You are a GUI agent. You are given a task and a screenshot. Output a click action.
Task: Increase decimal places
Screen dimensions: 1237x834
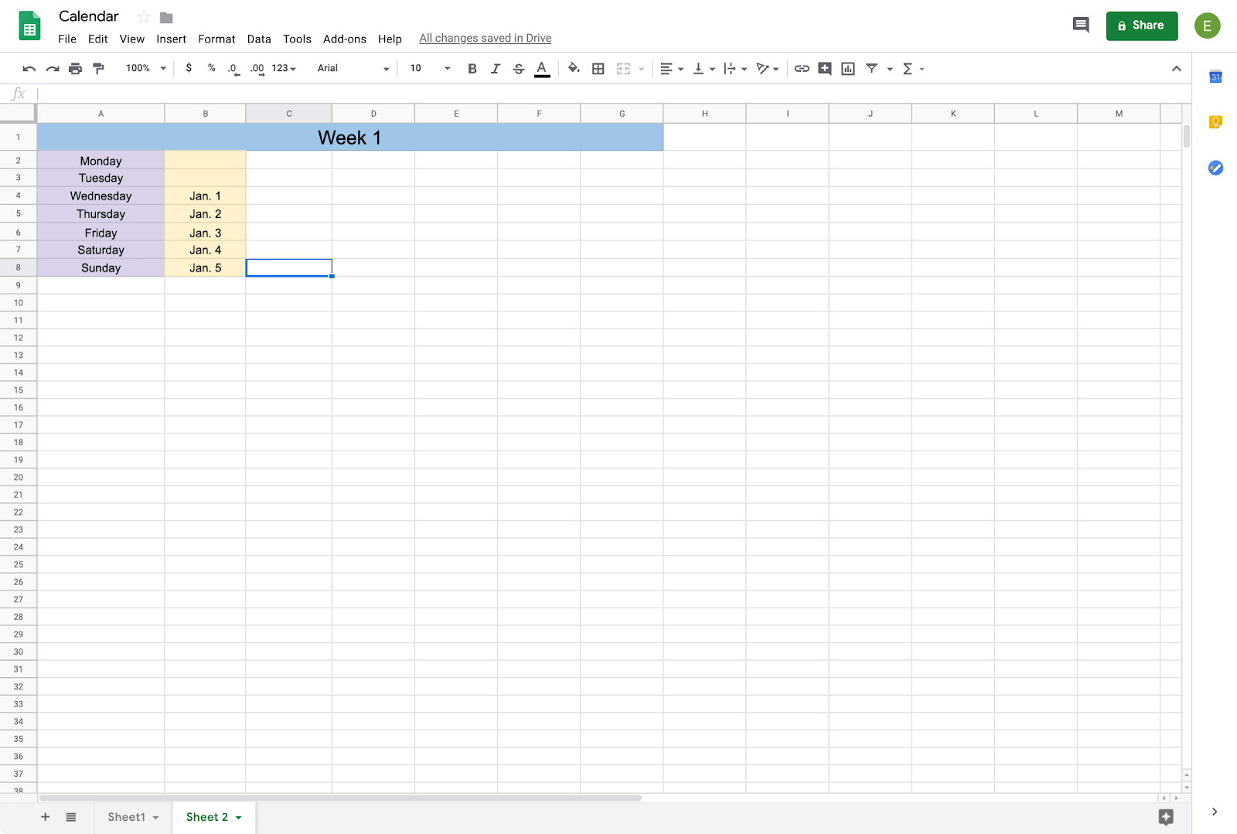pos(257,69)
